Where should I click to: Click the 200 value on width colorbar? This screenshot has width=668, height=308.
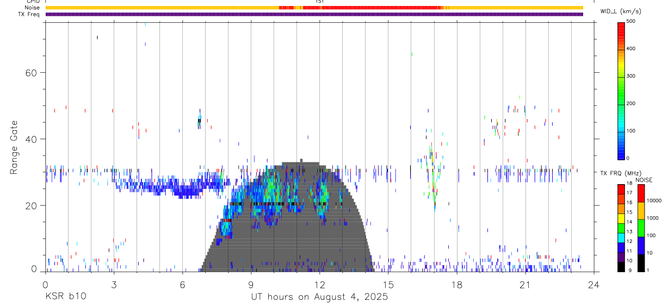click(x=631, y=103)
